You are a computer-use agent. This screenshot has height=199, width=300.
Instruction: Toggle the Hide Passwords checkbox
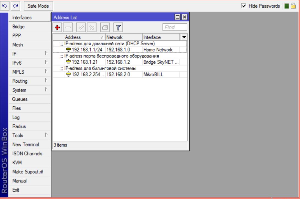[244, 6]
